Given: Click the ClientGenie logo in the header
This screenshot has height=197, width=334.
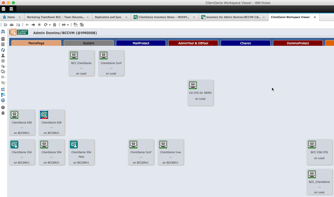Looking at the screenshot, I should (x=19, y=32).
